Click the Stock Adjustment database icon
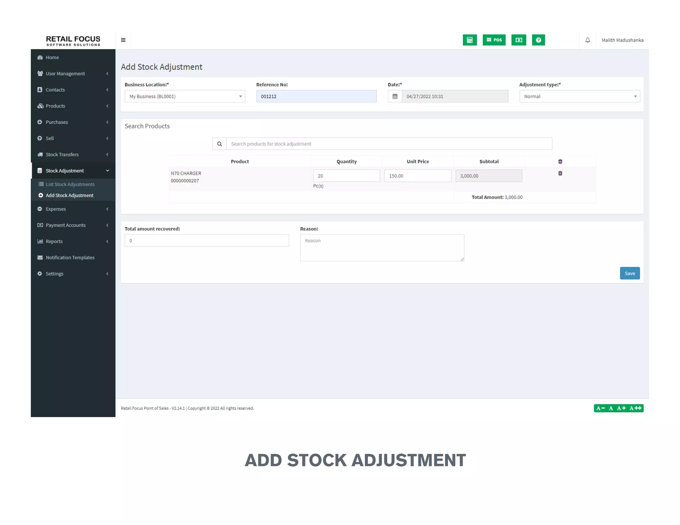This screenshot has width=680, height=525. point(40,171)
